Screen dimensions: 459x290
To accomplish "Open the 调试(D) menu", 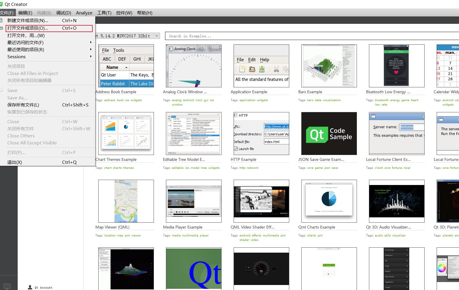I will point(64,13).
